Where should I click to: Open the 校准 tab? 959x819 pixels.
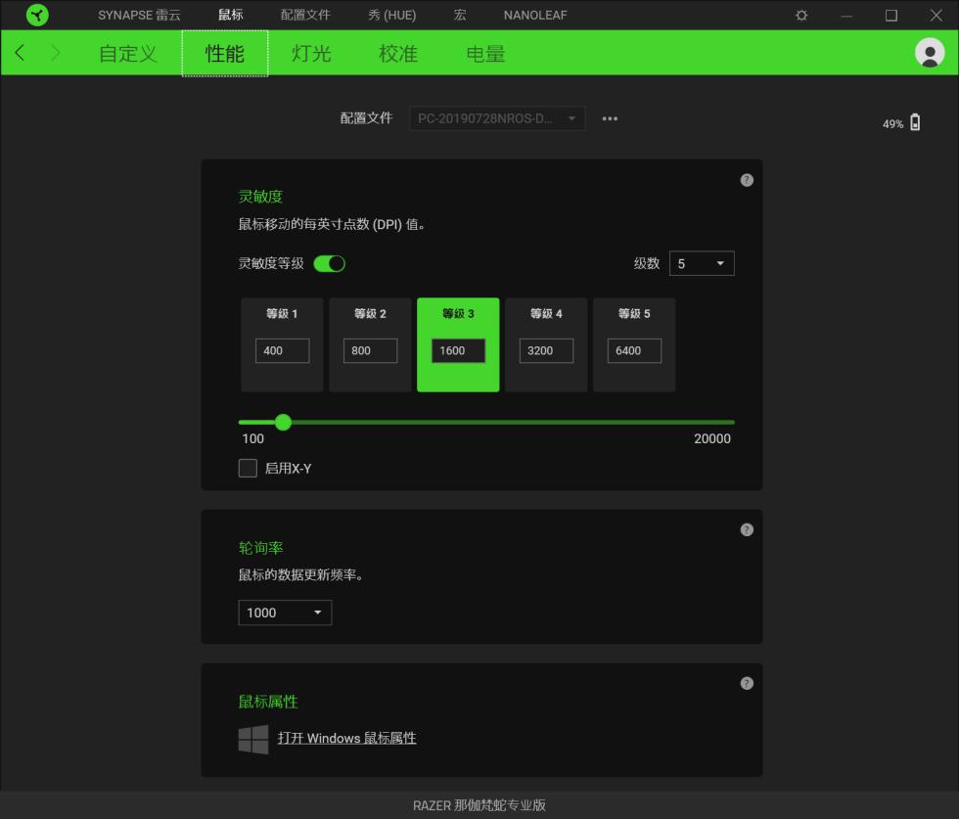coord(398,54)
